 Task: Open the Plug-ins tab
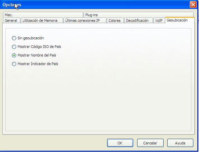139,15
